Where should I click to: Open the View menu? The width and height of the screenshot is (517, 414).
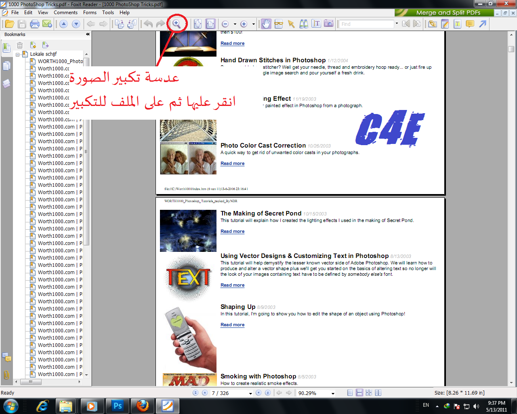click(x=43, y=13)
